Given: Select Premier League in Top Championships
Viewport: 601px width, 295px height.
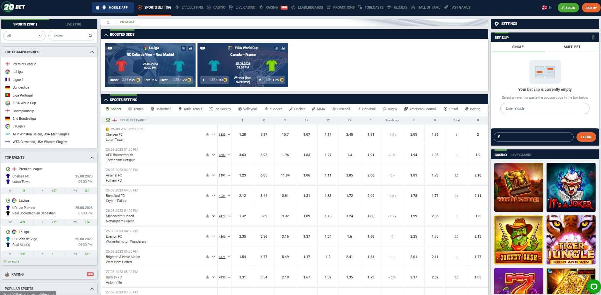Looking at the screenshot, I should (24, 64).
